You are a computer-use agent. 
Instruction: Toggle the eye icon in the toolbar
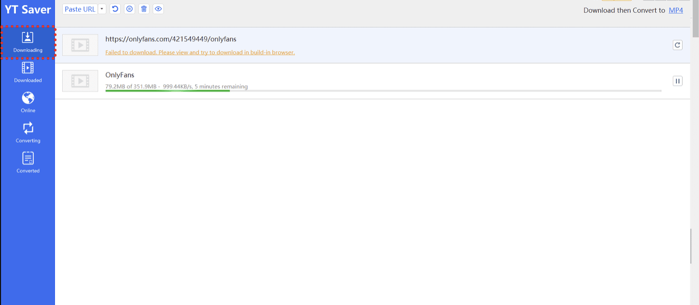(x=158, y=9)
